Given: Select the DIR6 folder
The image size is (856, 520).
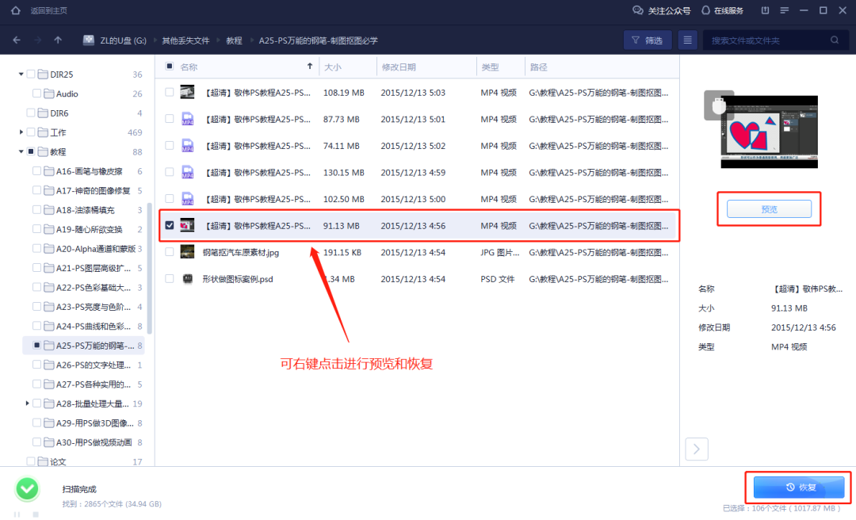Looking at the screenshot, I should [x=59, y=113].
